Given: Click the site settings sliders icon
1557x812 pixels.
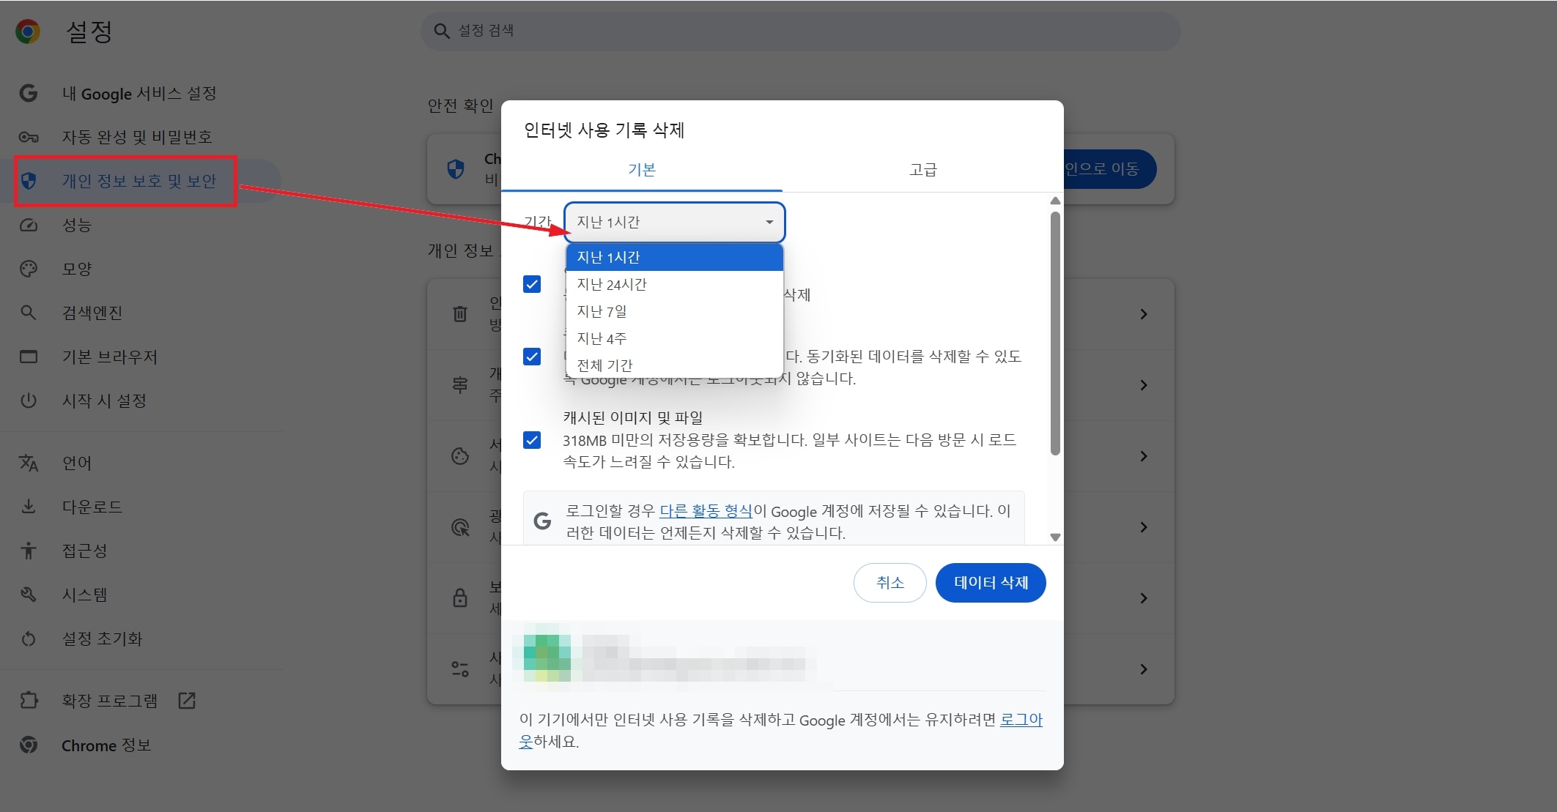Looking at the screenshot, I should tap(460, 668).
